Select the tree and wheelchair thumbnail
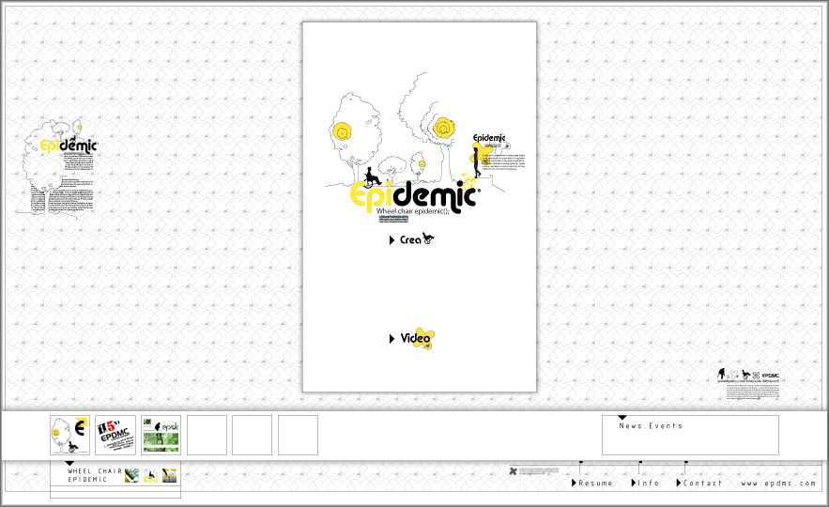This screenshot has height=507, width=829. click(69, 436)
